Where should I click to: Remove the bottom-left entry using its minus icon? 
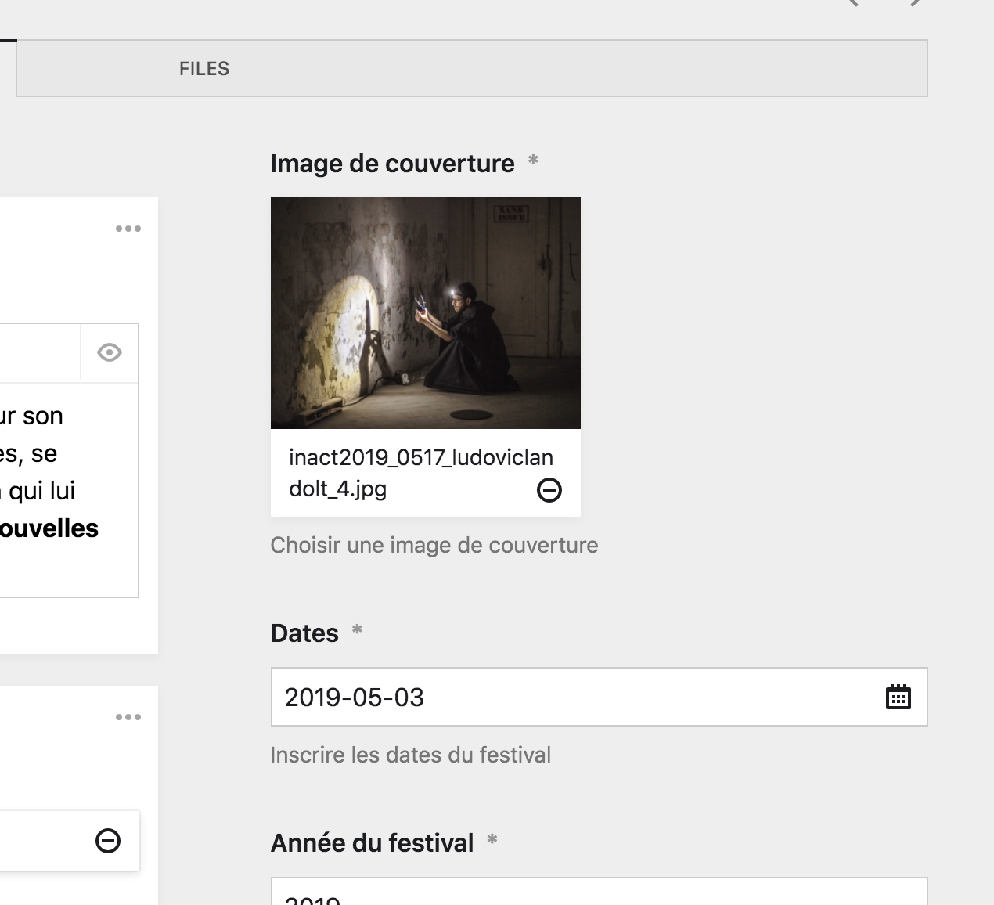tap(106, 842)
